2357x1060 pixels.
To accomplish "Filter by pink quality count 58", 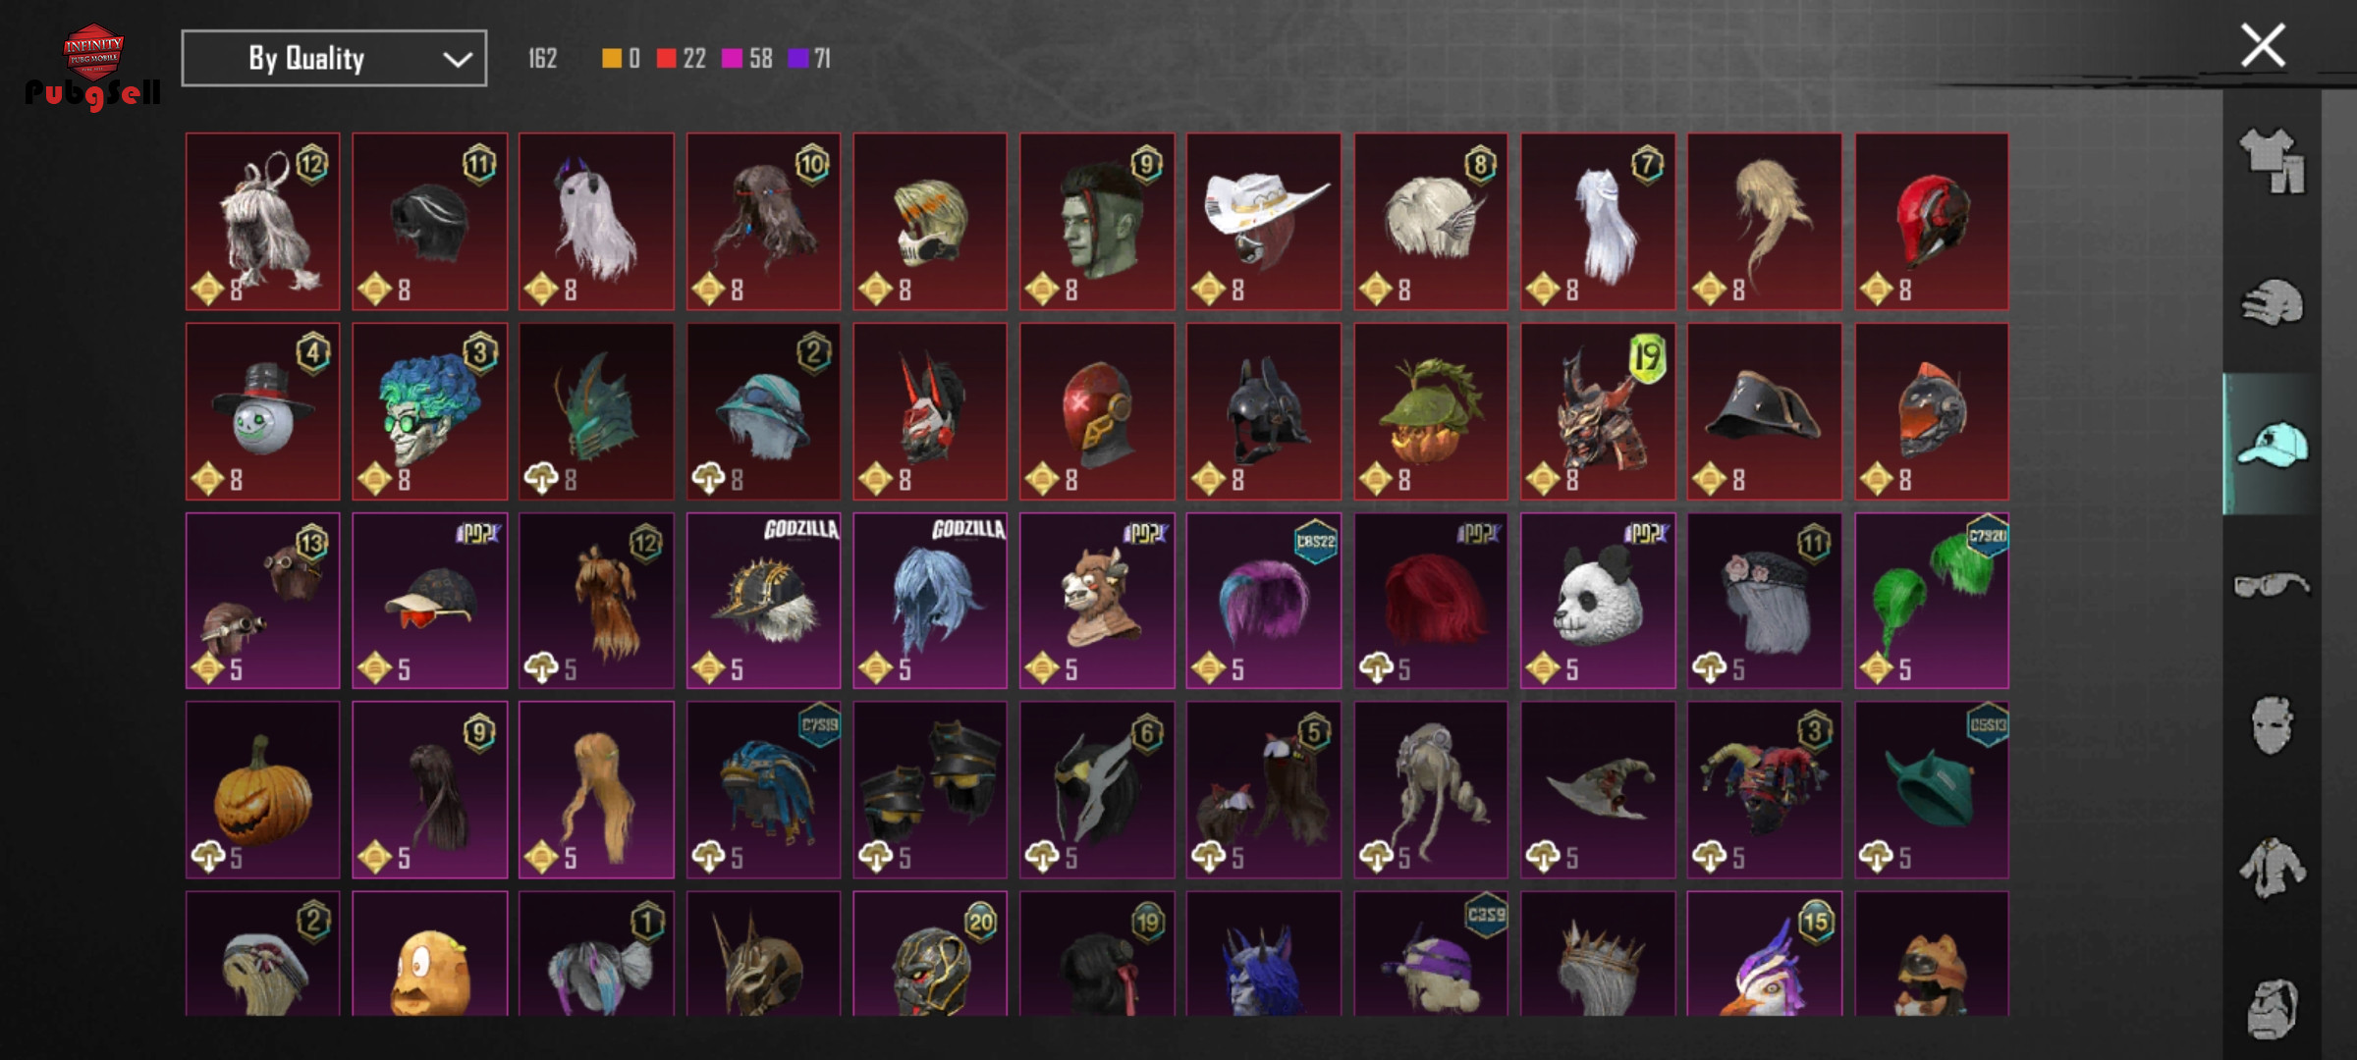I will tap(747, 59).
